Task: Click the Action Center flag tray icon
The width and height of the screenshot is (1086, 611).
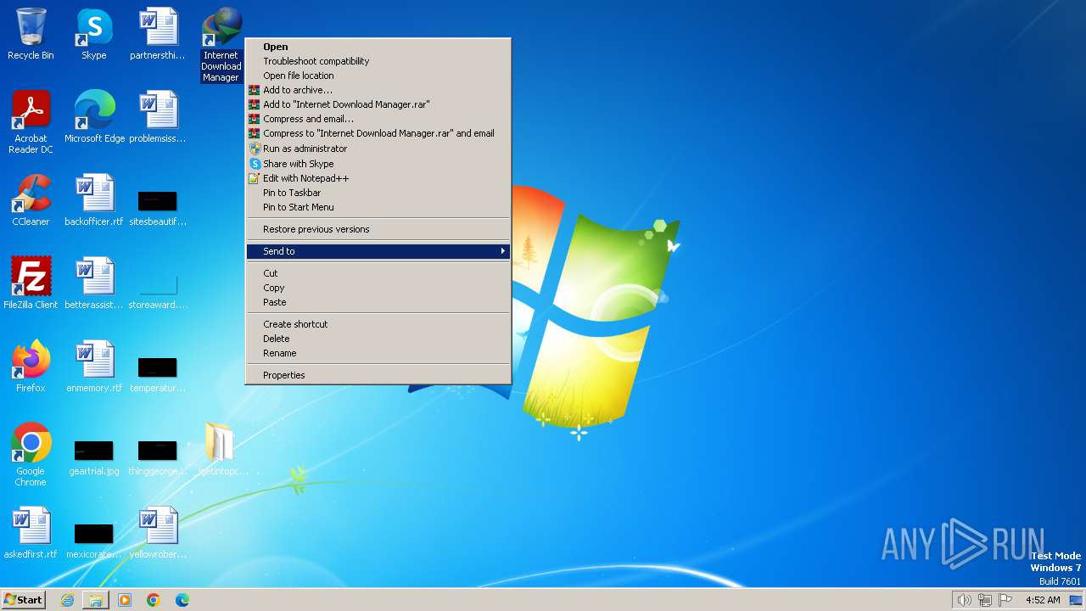Action: click(x=1005, y=600)
